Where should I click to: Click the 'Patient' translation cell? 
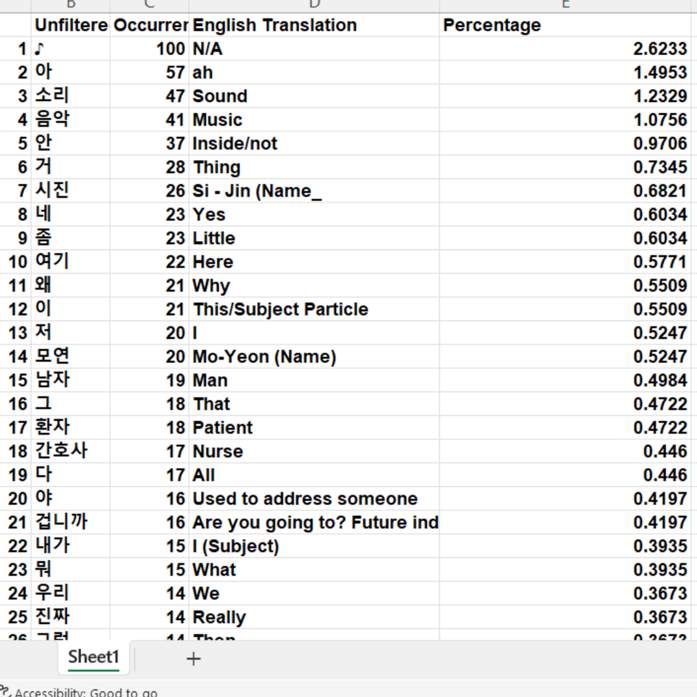[314, 428]
